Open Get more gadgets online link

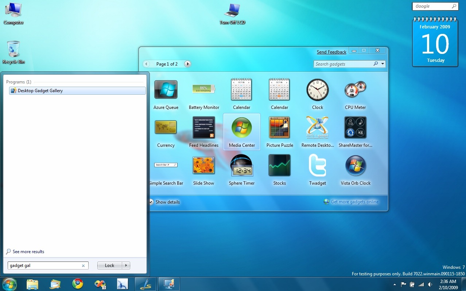(x=354, y=202)
